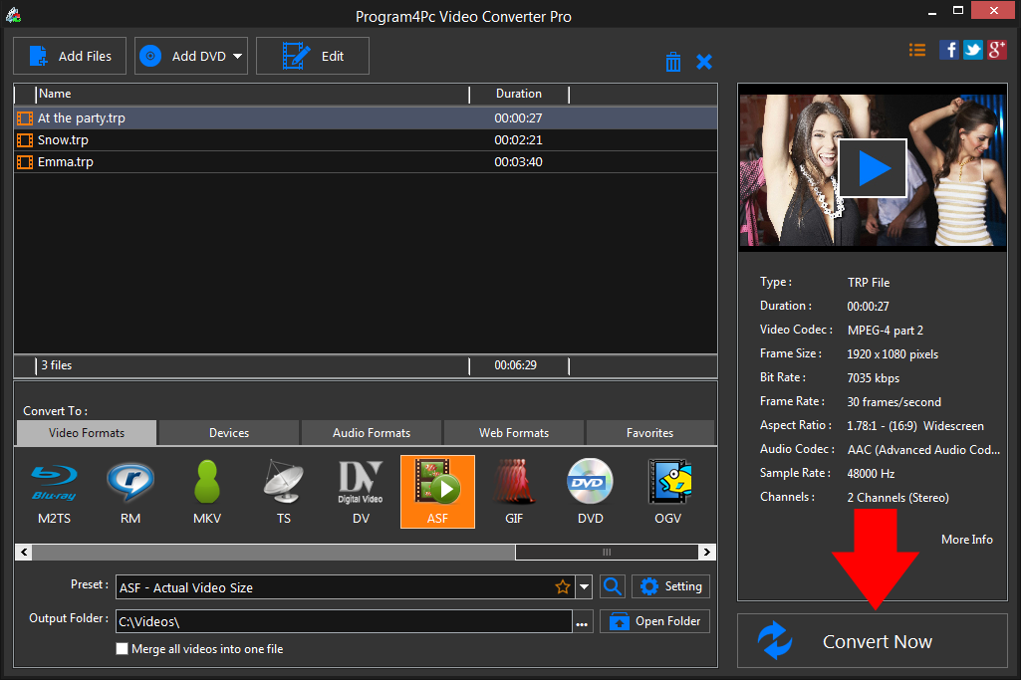Image resolution: width=1021 pixels, height=680 pixels.
Task: Select the OGV format icon
Action: tap(667, 491)
